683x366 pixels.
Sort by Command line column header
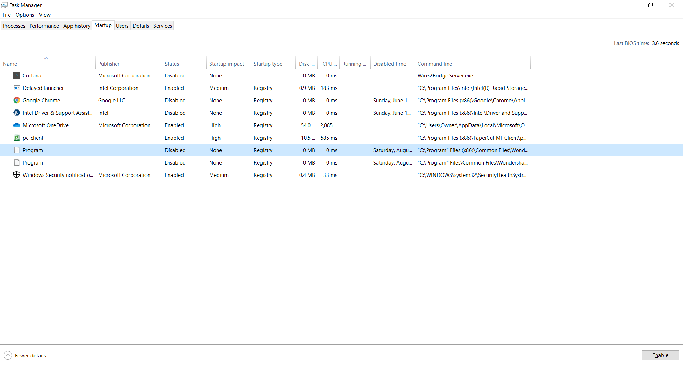click(x=473, y=63)
